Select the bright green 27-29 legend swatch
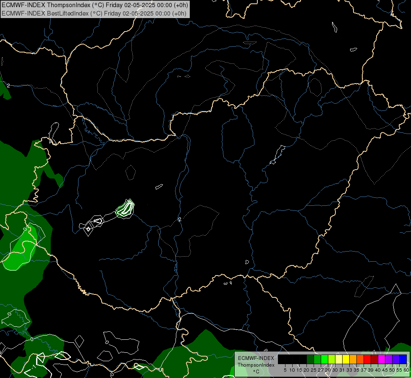This screenshot has height=378, width=411. (325, 359)
